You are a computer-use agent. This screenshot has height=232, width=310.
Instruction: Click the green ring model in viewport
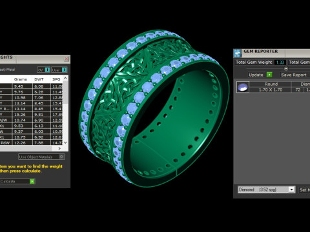(153, 108)
